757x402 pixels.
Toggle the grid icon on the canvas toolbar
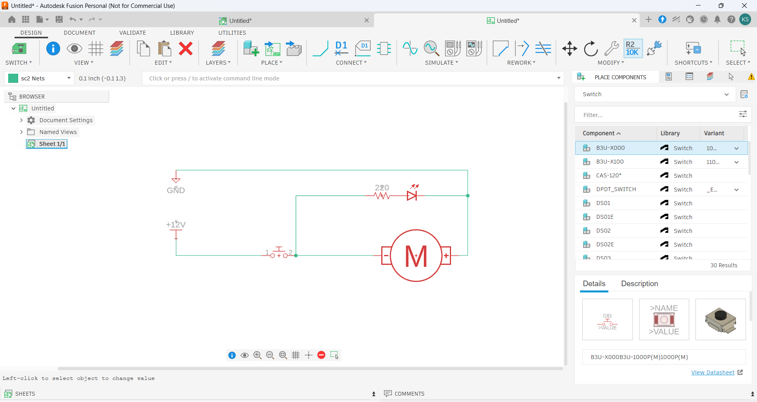[296, 355]
